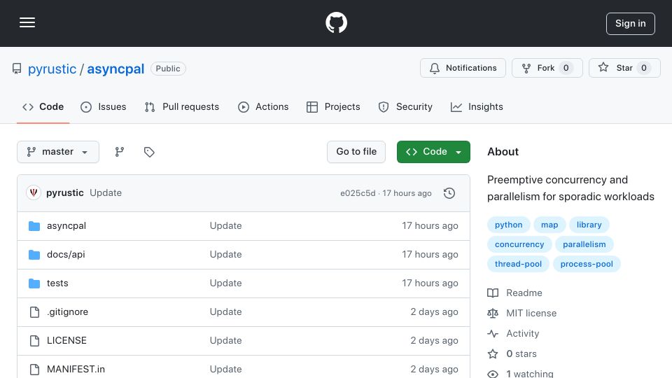Open Update commit message in LICENSE row
Image resolution: width=672 pixels, height=378 pixels.
[225, 341]
